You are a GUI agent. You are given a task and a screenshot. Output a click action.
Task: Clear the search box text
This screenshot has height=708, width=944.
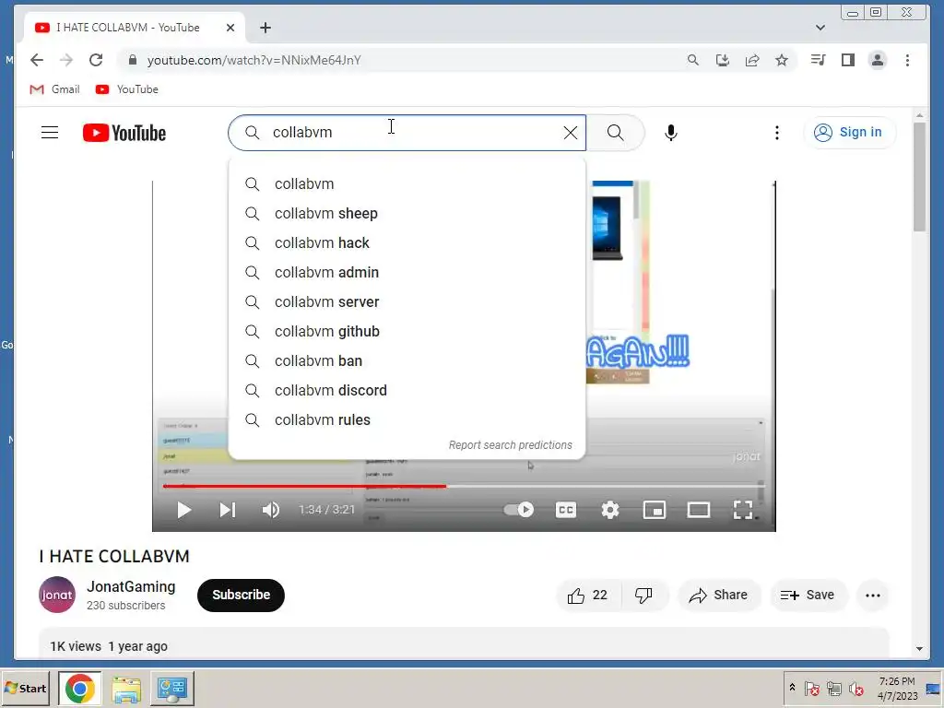(x=570, y=133)
